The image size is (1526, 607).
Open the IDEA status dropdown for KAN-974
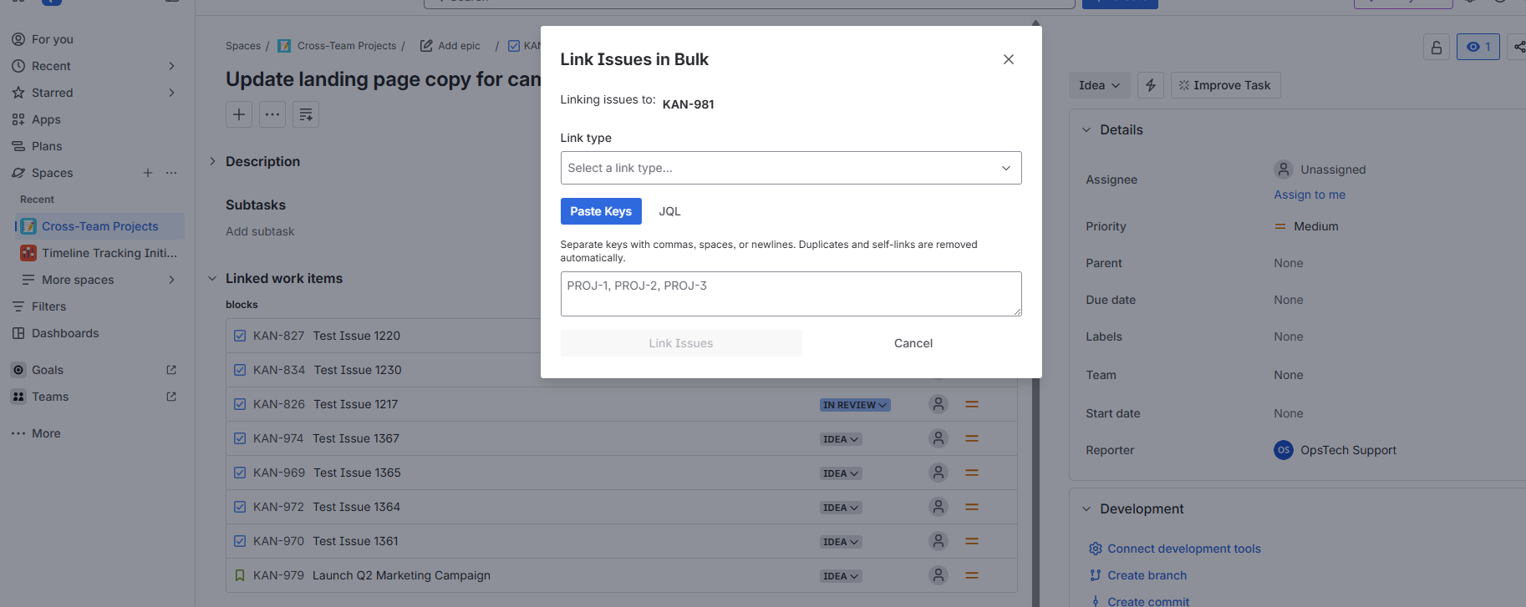pyautogui.click(x=841, y=439)
